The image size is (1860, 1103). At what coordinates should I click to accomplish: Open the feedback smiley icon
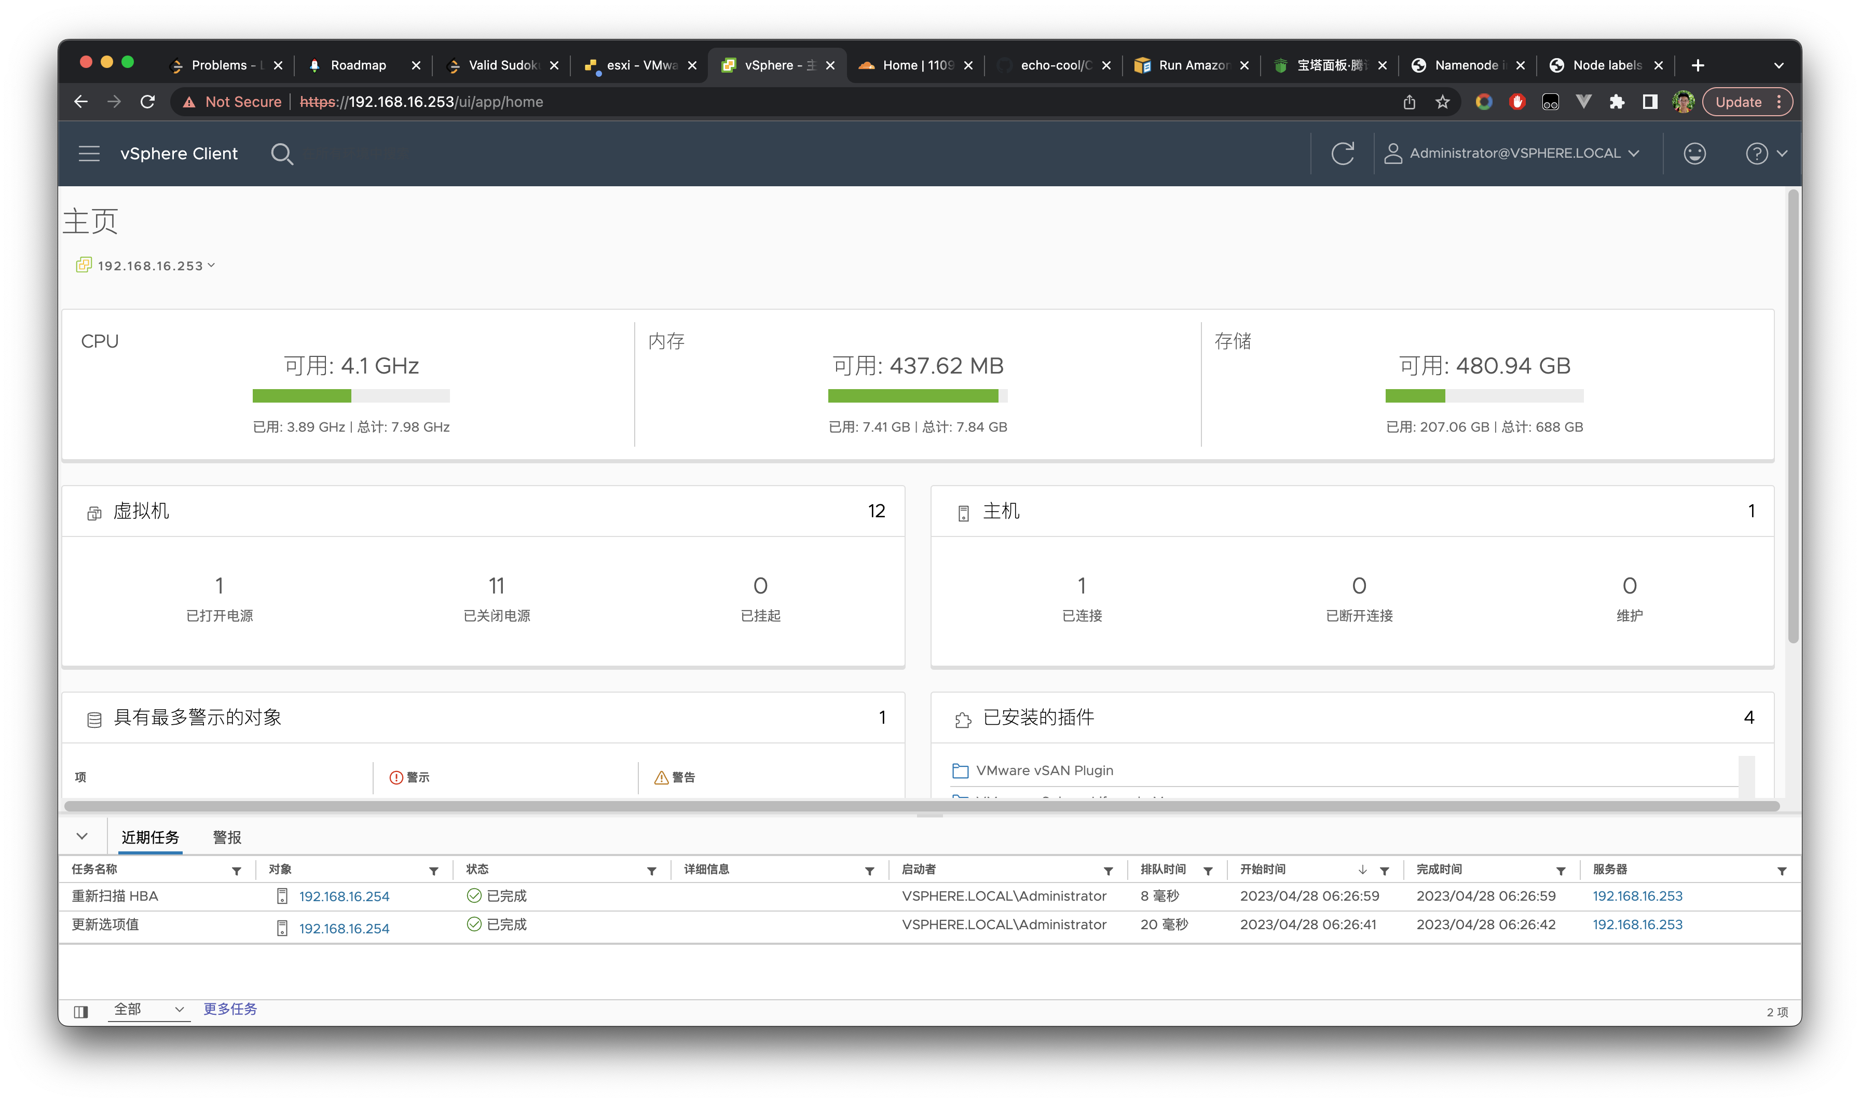tap(1694, 154)
